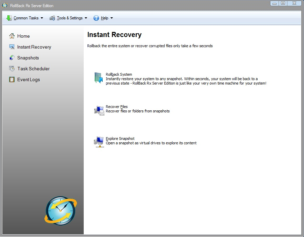Click the Rollback System link
The height and width of the screenshot is (237, 304).
coord(119,74)
